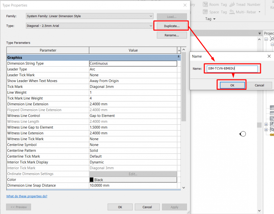Open the Family dropdown list
The width and height of the screenshot is (274, 214).
coord(151,16)
